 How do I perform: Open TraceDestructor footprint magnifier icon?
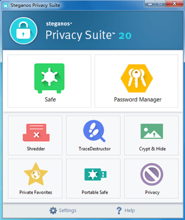[94, 131]
